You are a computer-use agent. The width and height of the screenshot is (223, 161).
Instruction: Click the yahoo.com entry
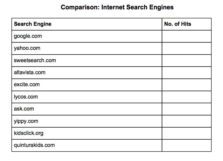coord(27,48)
